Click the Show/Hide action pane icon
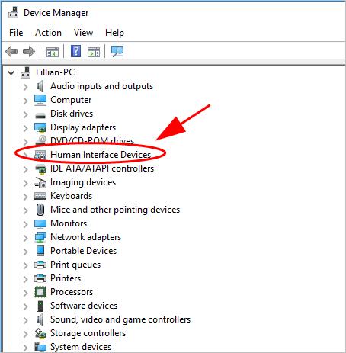Viewport: 346px width, 353px height. (x=94, y=52)
